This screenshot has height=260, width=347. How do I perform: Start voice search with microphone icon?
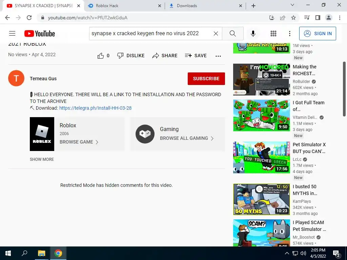(253, 34)
